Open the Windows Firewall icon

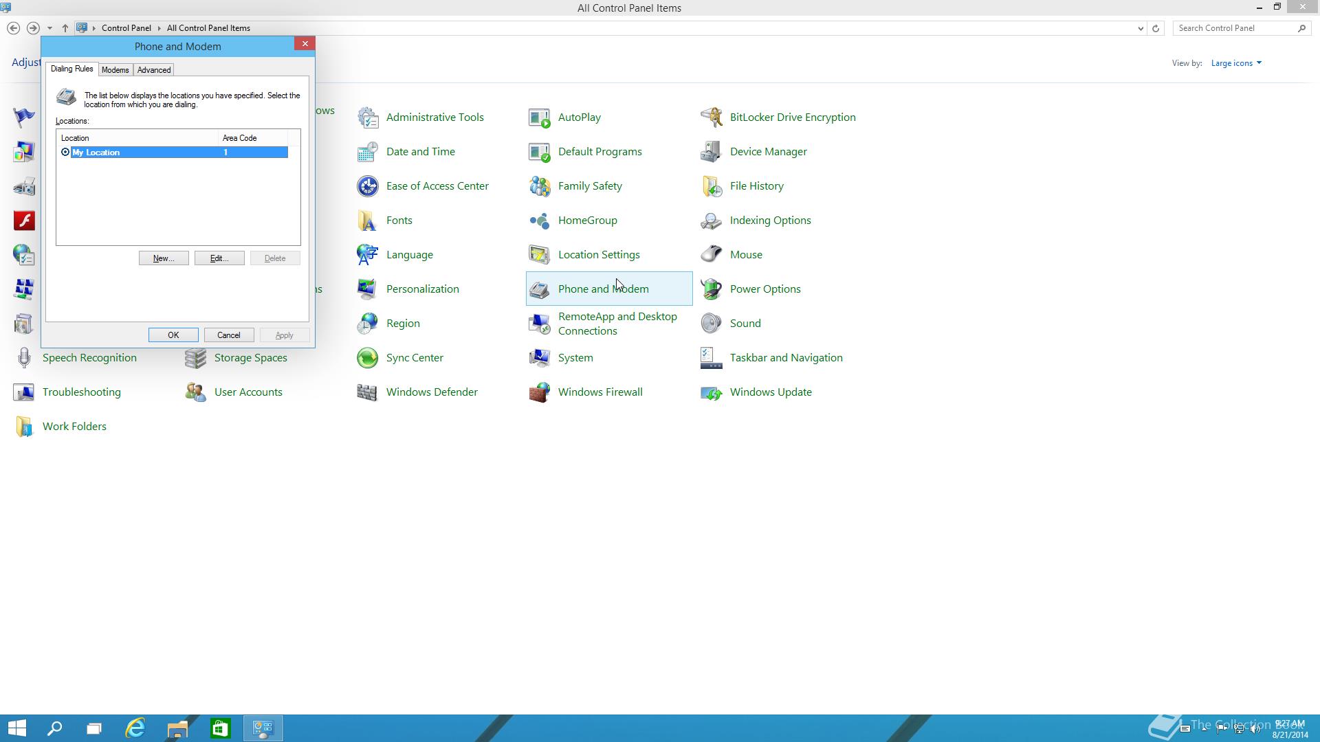pyautogui.click(x=540, y=392)
